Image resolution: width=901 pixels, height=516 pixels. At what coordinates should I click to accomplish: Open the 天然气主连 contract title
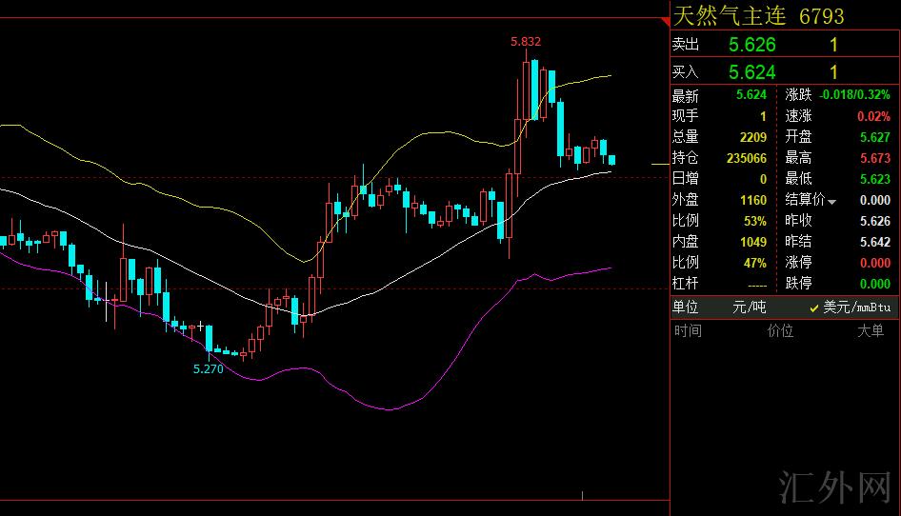(731, 16)
